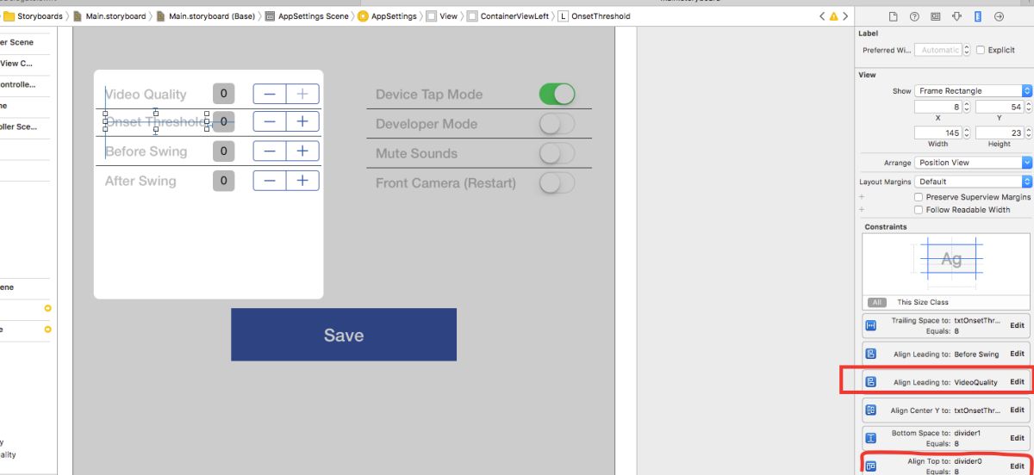1034x475 pixels.
Task: Click the Align Center Y constraint icon
Action: pos(871,410)
